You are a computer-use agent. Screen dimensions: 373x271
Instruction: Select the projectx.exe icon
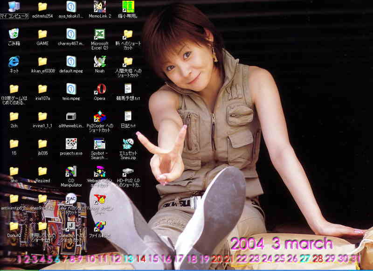tap(71, 144)
